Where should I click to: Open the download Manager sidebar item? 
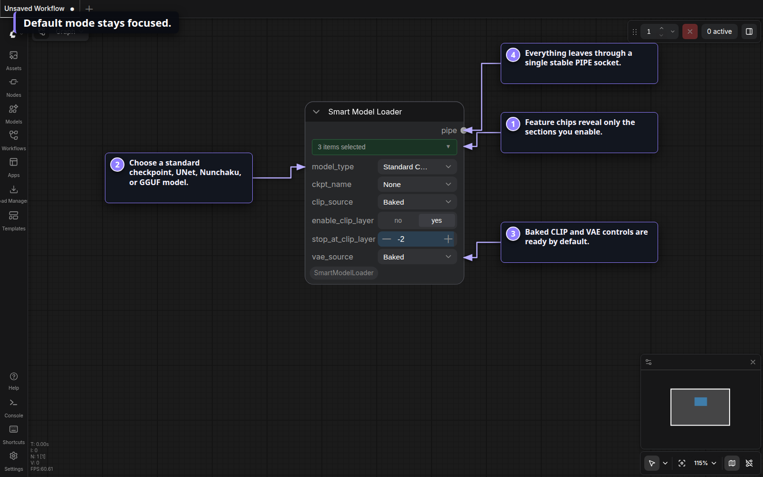point(13,194)
